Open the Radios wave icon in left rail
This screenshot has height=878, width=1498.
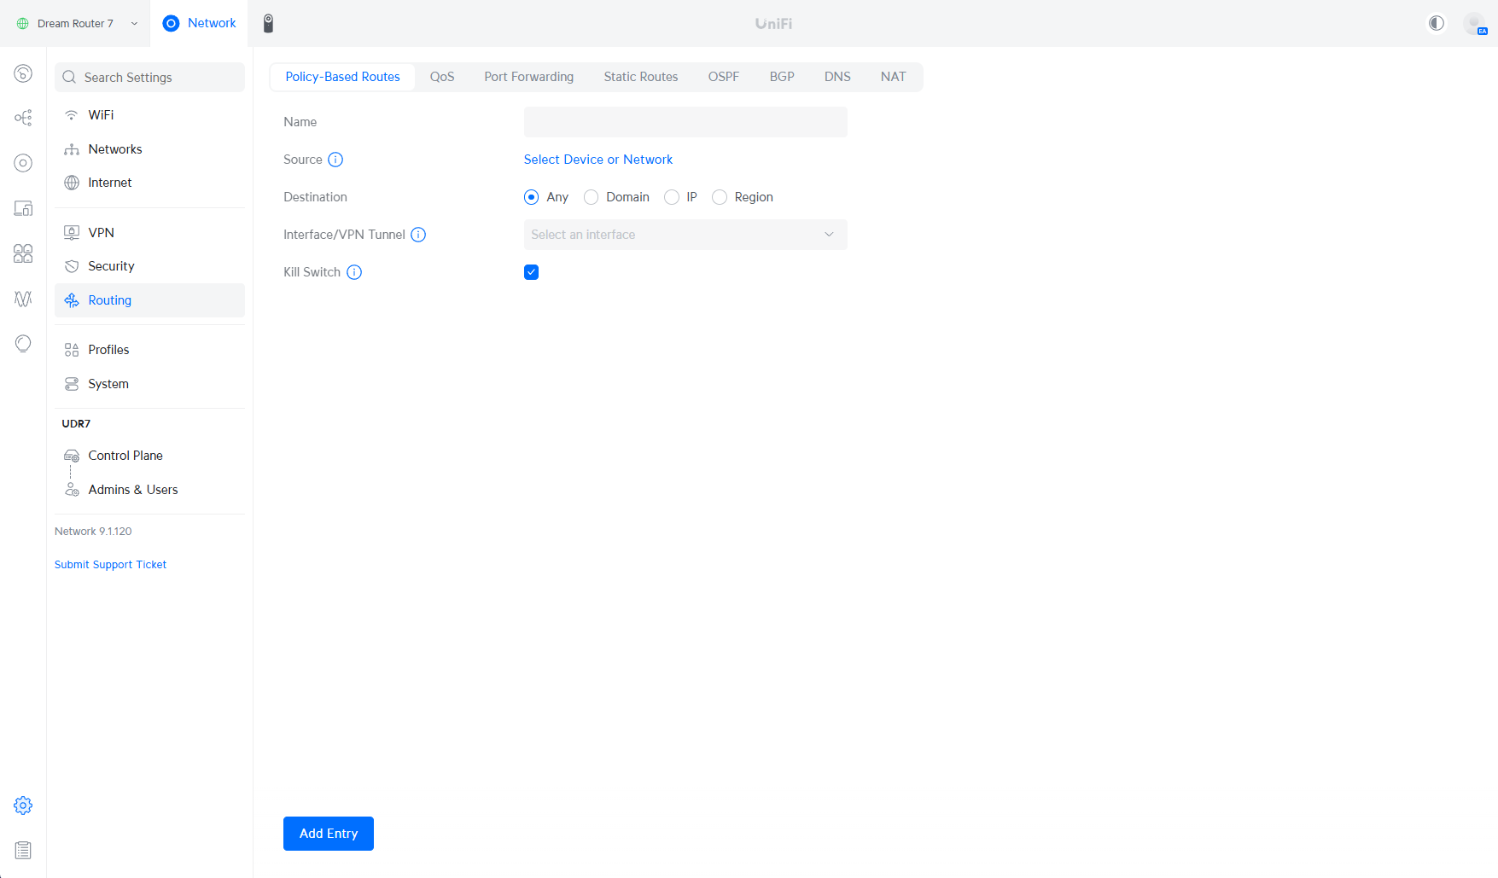click(23, 299)
